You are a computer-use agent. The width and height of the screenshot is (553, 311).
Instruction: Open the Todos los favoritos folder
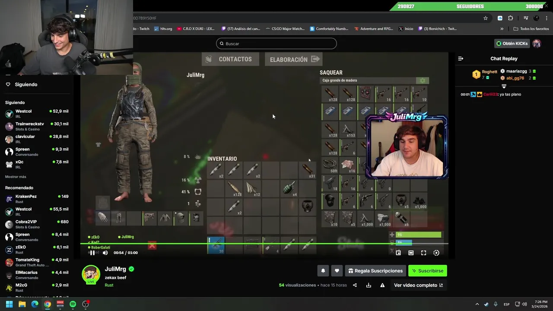pos(531,29)
